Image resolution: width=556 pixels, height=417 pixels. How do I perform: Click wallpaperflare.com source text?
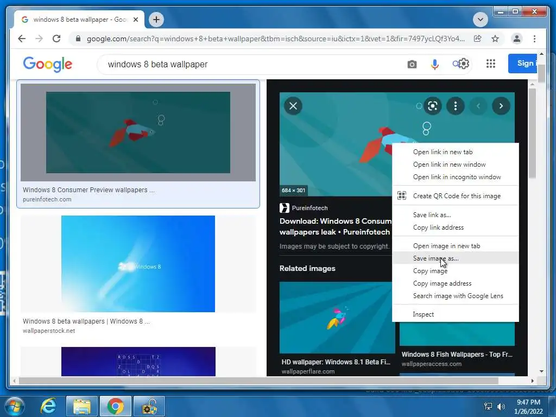tap(308, 371)
